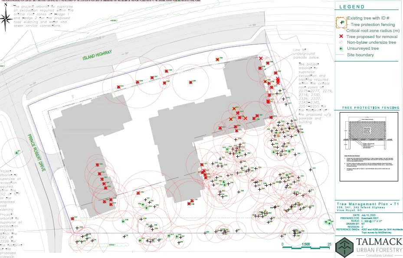Click 'Critical root zone radius (m)' text
This screenshot has height=258, width=403.
(373, 31)
